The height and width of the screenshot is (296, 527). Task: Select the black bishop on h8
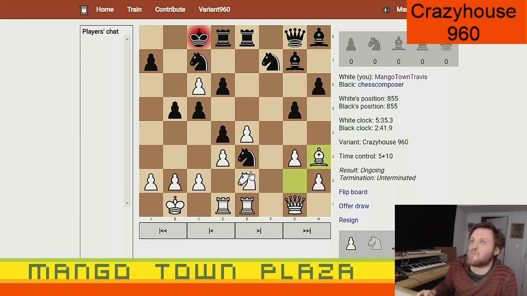pyautogui.click(x=319, y=37)
